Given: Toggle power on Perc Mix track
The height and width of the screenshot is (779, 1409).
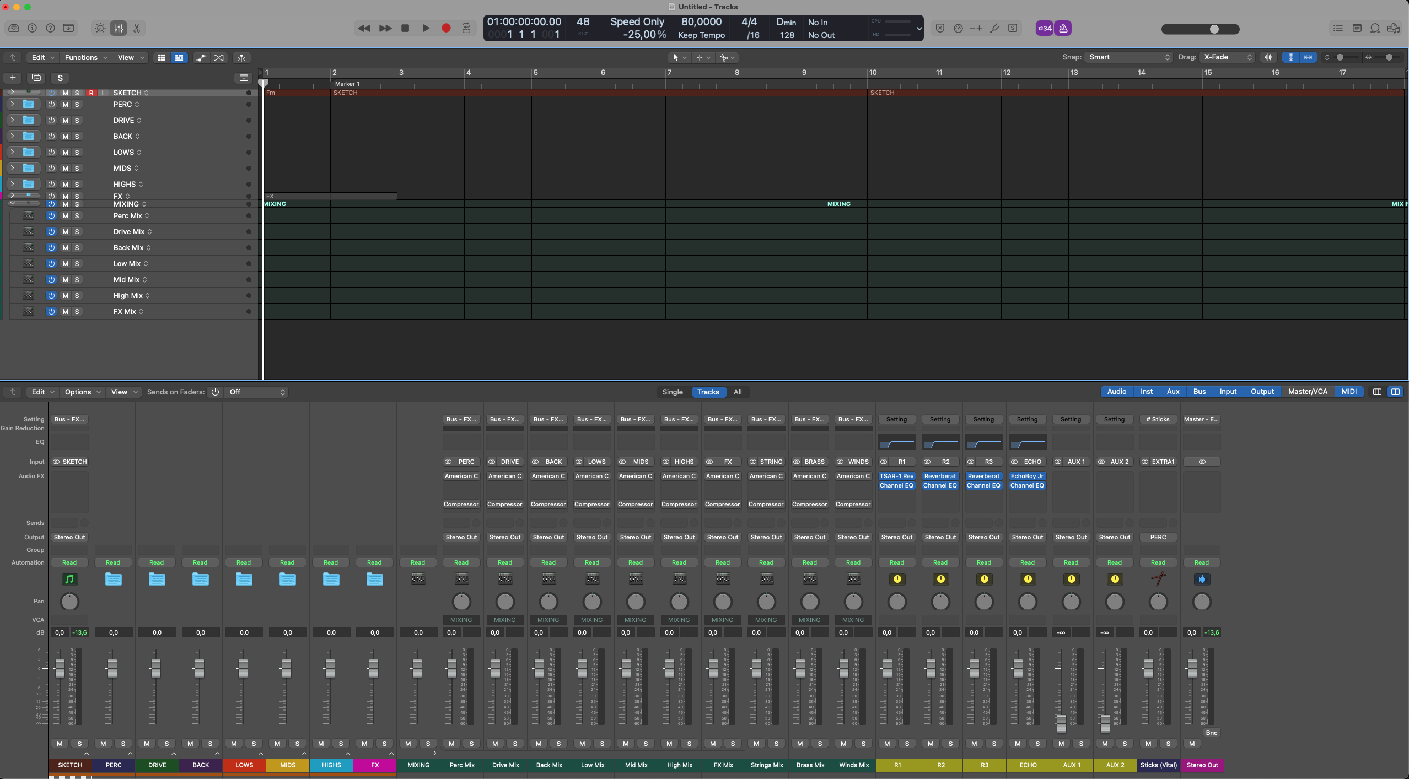Looking at the screenshot, I should (51, 215).
